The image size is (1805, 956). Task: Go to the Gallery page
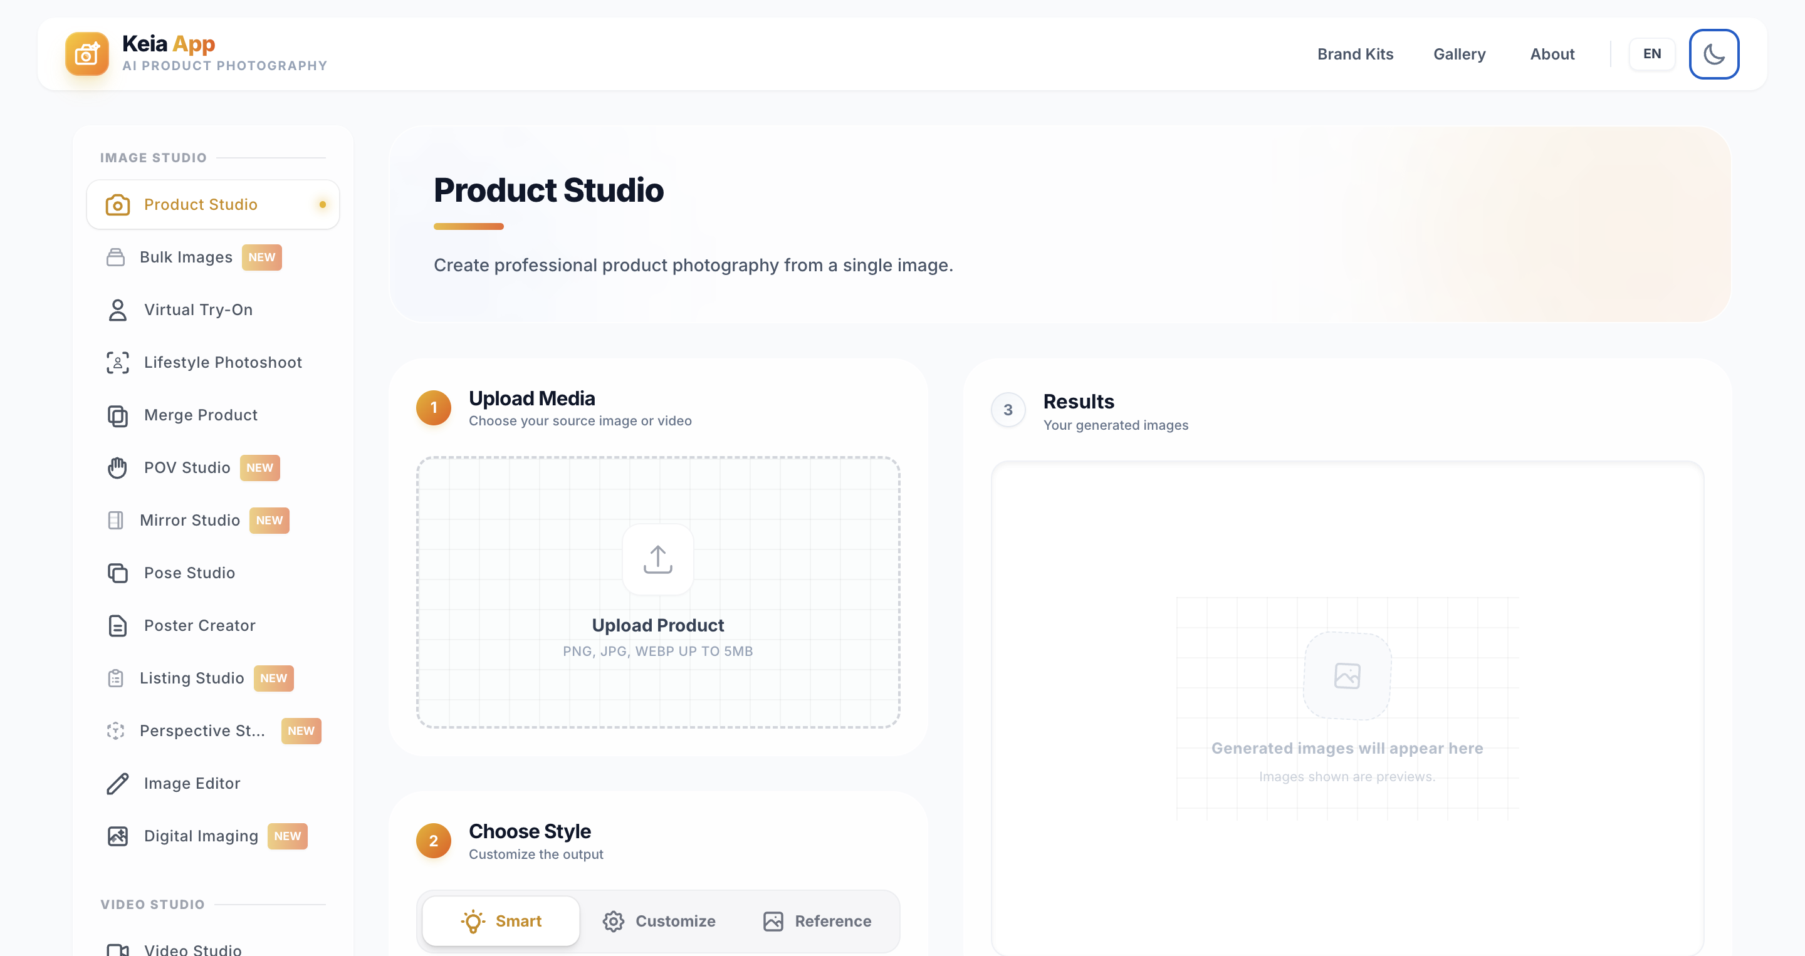pyautogui.click(x=1459, y=54)
